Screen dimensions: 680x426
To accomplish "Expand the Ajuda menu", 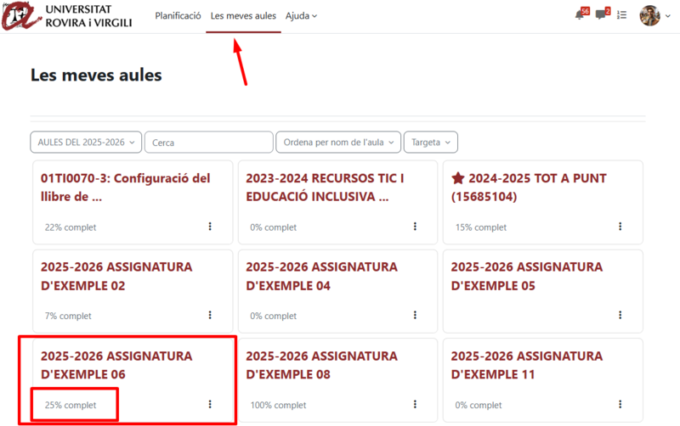I will point(301,16).
